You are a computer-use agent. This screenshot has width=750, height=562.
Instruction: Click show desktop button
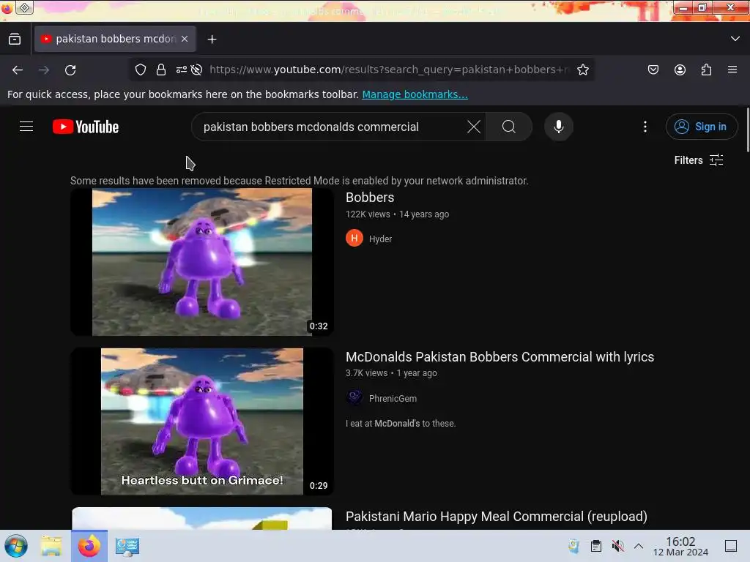[731, 546]
